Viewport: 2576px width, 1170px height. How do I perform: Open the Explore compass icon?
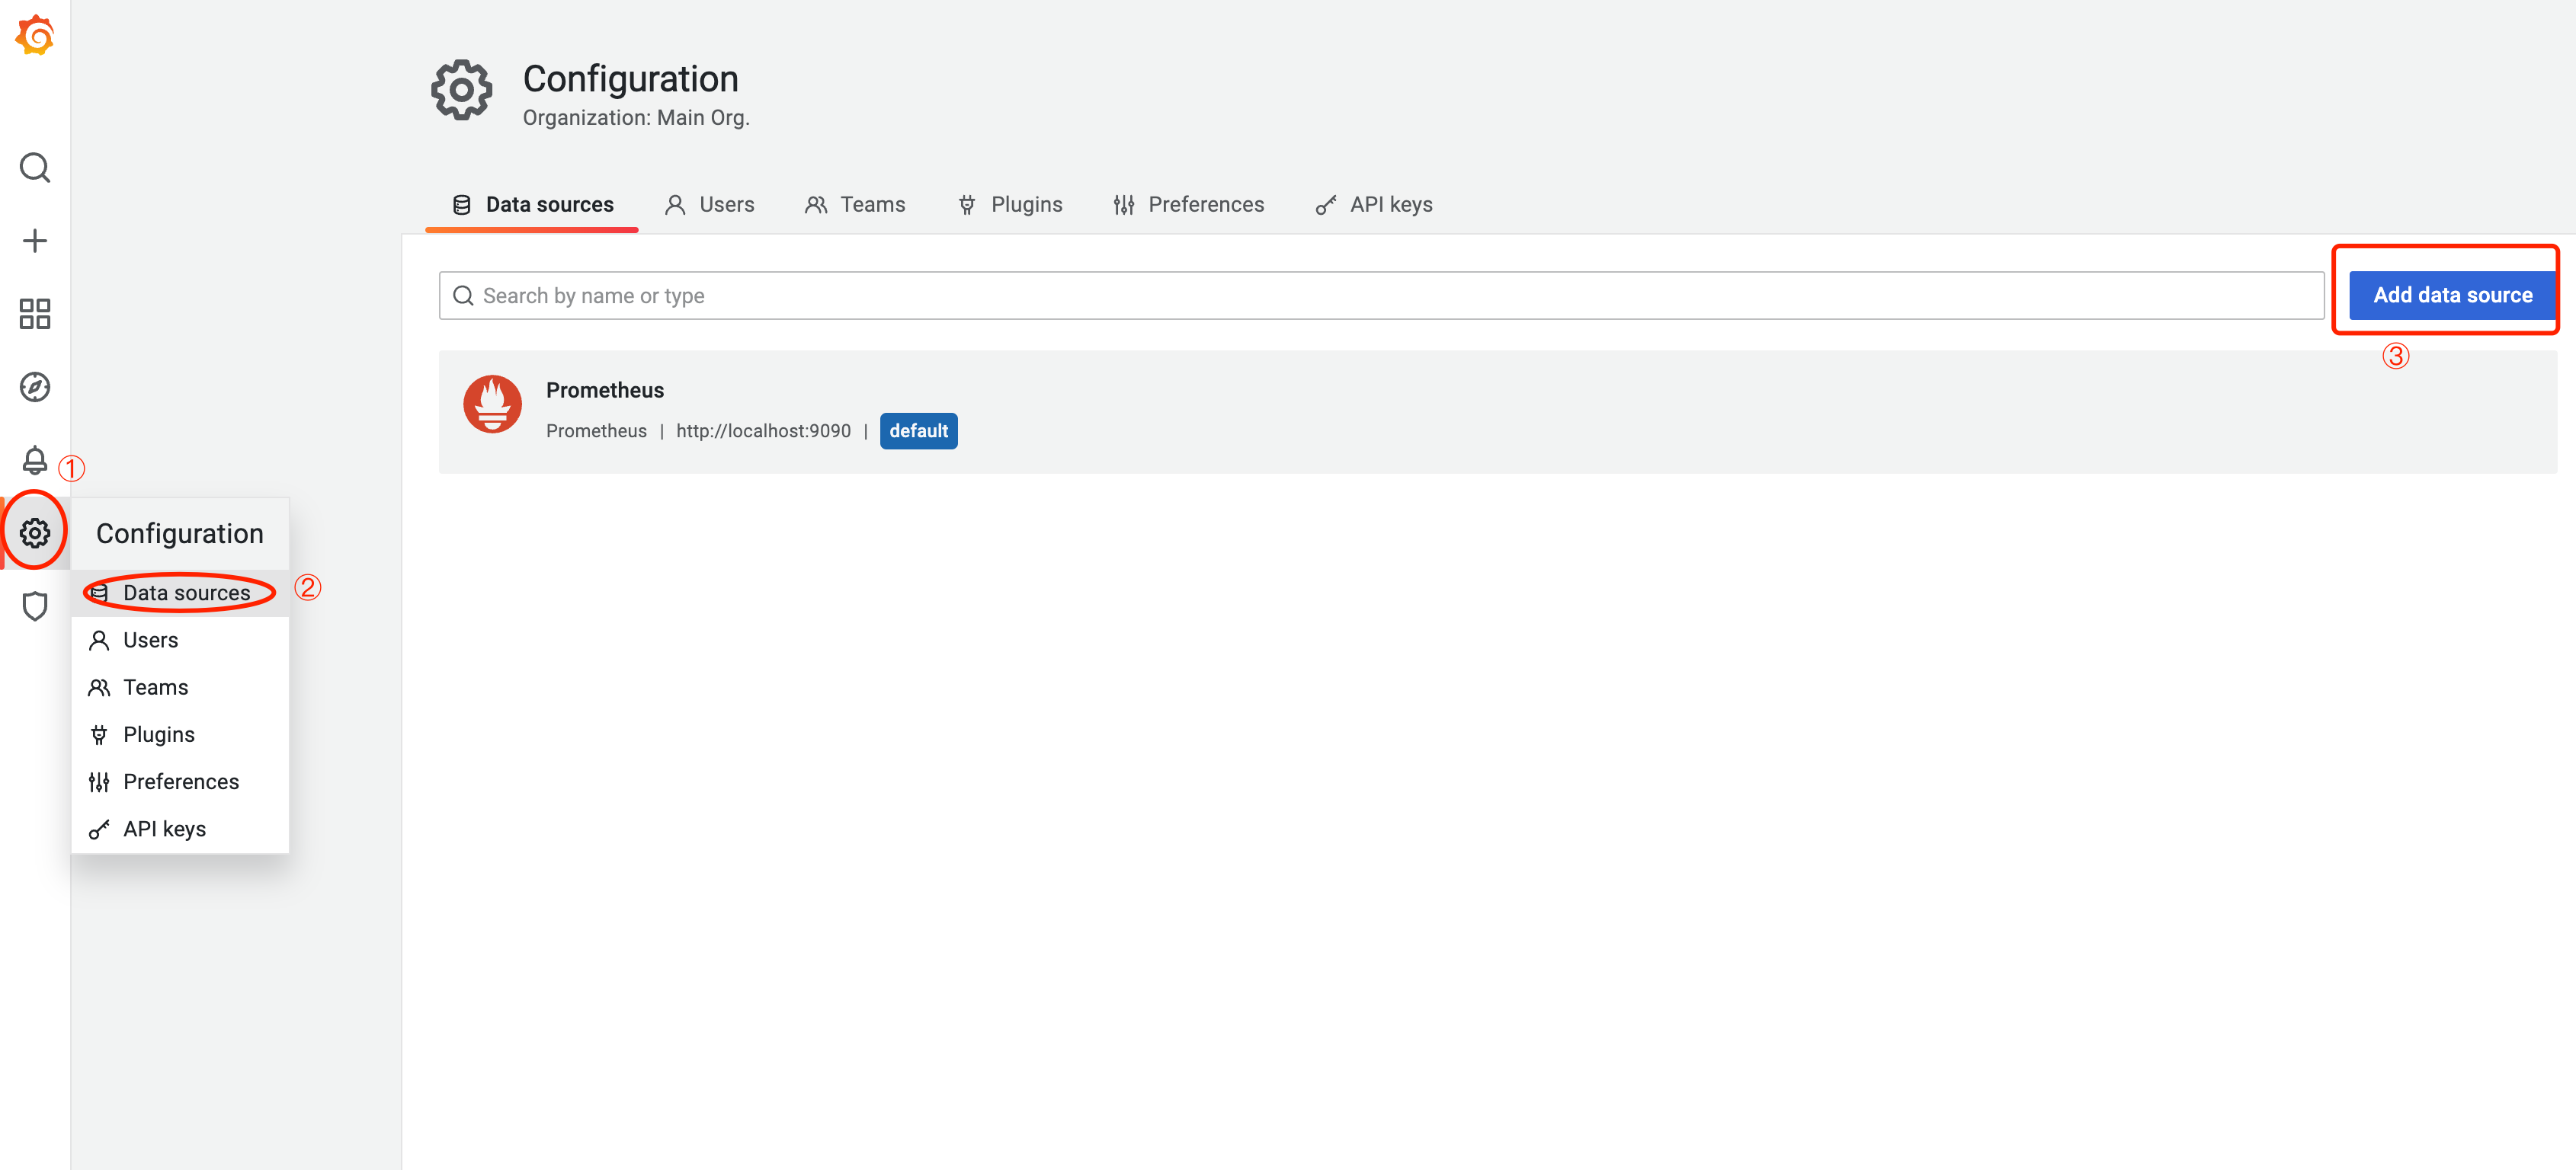35,387
